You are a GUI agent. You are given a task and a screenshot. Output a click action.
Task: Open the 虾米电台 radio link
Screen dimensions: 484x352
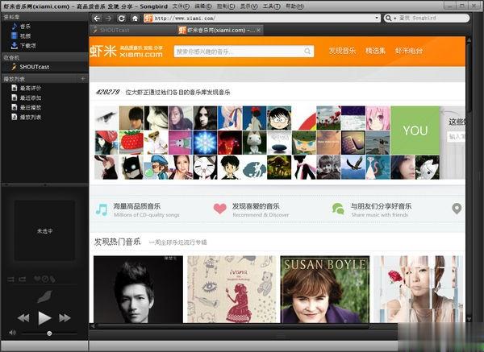tap(409, 51)
